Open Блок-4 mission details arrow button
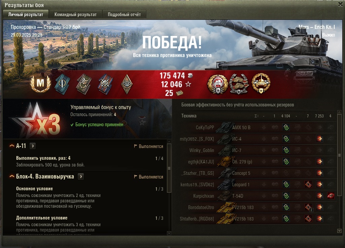This screenshot has width=345, height=248. pyautogui.click(x=81, y=177)
